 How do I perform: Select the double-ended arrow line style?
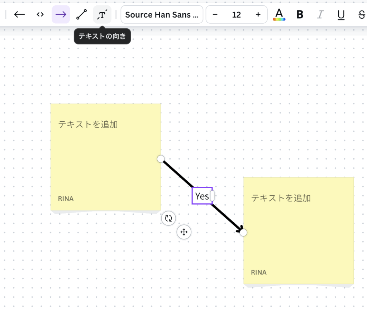[x=40, y=14]
